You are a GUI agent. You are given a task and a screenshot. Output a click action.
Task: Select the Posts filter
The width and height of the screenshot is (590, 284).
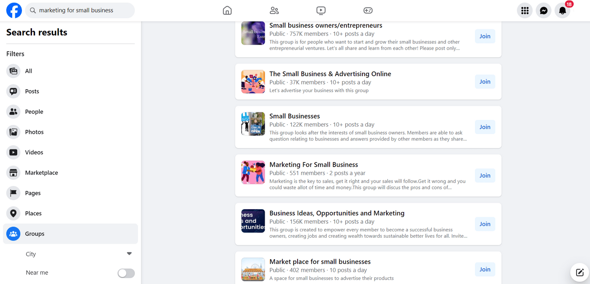[32, 91]
